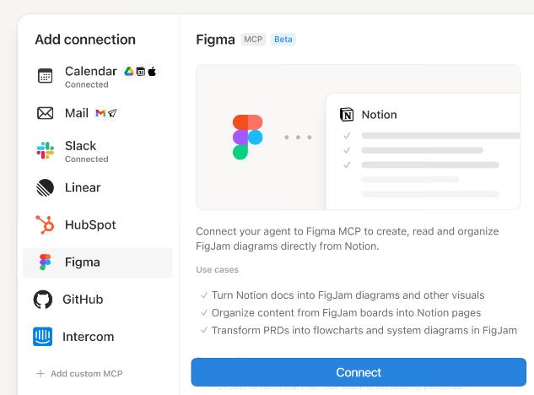Click the Linear logo icon
Viewport: 534px width, 395px height.
coord(46,187)
